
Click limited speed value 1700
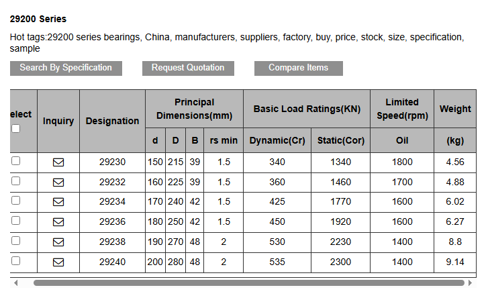click(x=402, y=182)
